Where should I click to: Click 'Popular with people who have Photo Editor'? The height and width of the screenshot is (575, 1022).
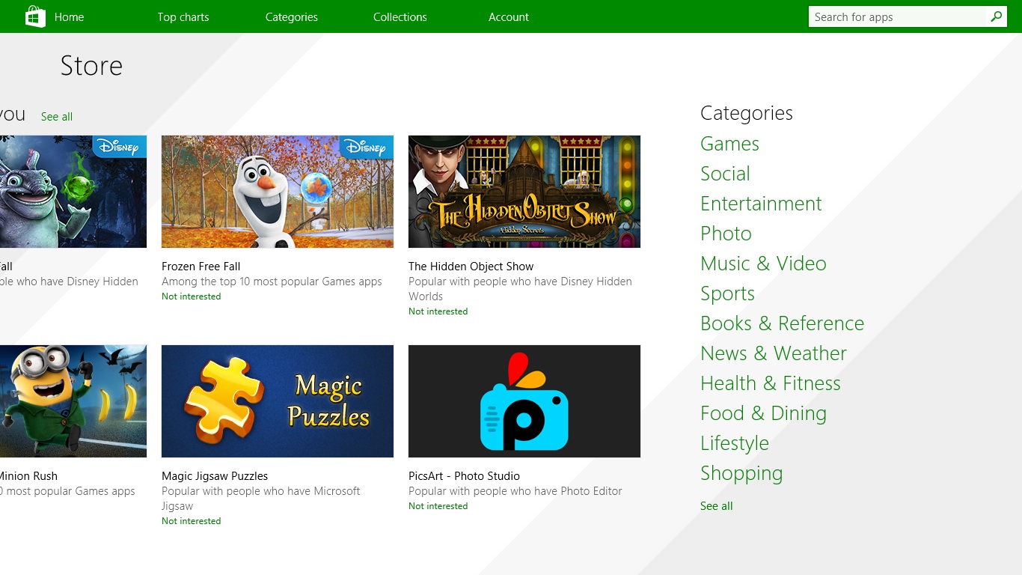pos(515,491)
